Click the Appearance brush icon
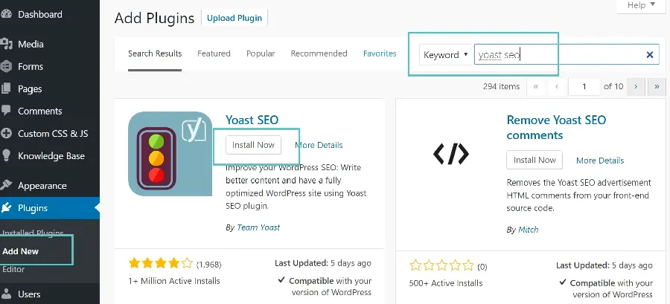670x304 pixels. 6,186
